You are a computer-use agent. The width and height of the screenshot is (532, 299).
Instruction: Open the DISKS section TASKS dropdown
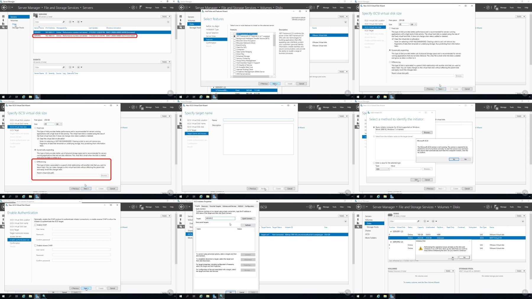click(521, 216)
